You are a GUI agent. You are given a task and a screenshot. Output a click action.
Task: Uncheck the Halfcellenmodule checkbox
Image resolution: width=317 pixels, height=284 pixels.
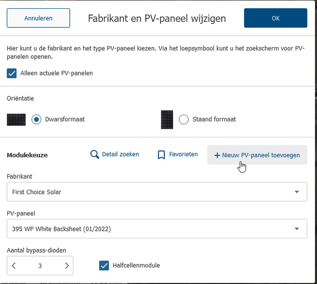tap(104, 265)
